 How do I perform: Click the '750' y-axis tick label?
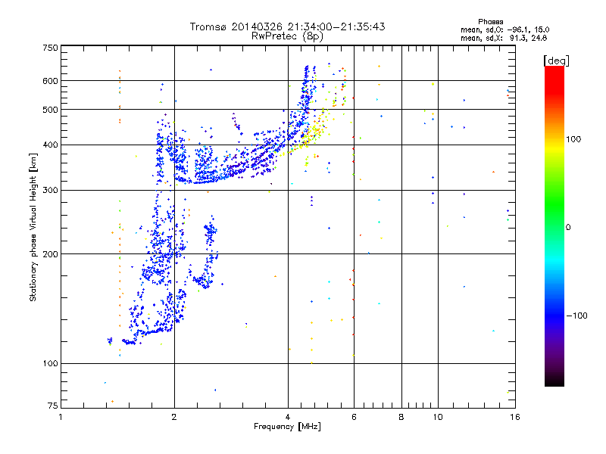point(50,48)
